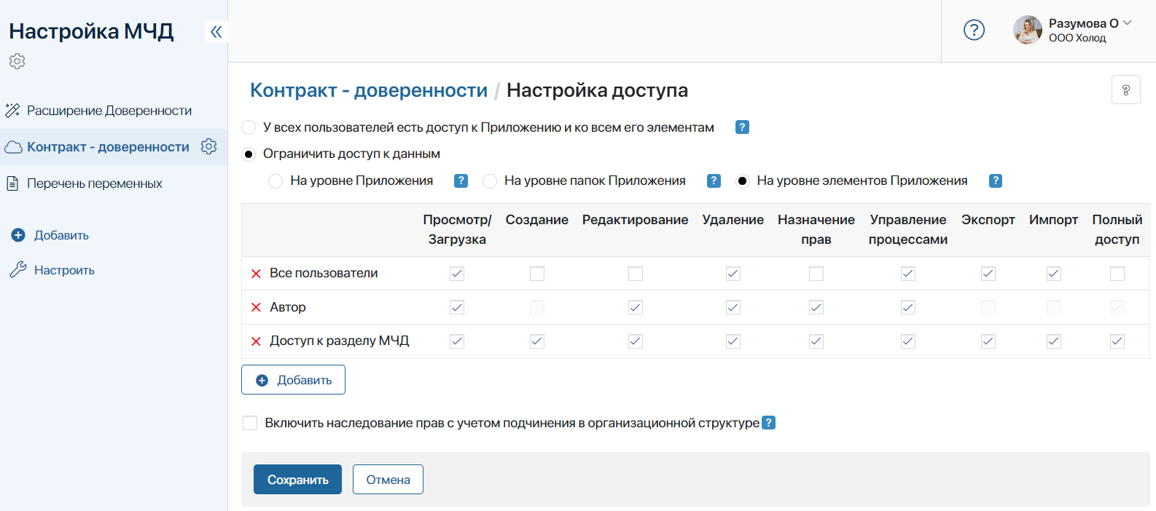The width and height of the screenshot is (1156, 511).
Task: Collapse the sidebar with double-chevron icon
Action: pos(216,31)
